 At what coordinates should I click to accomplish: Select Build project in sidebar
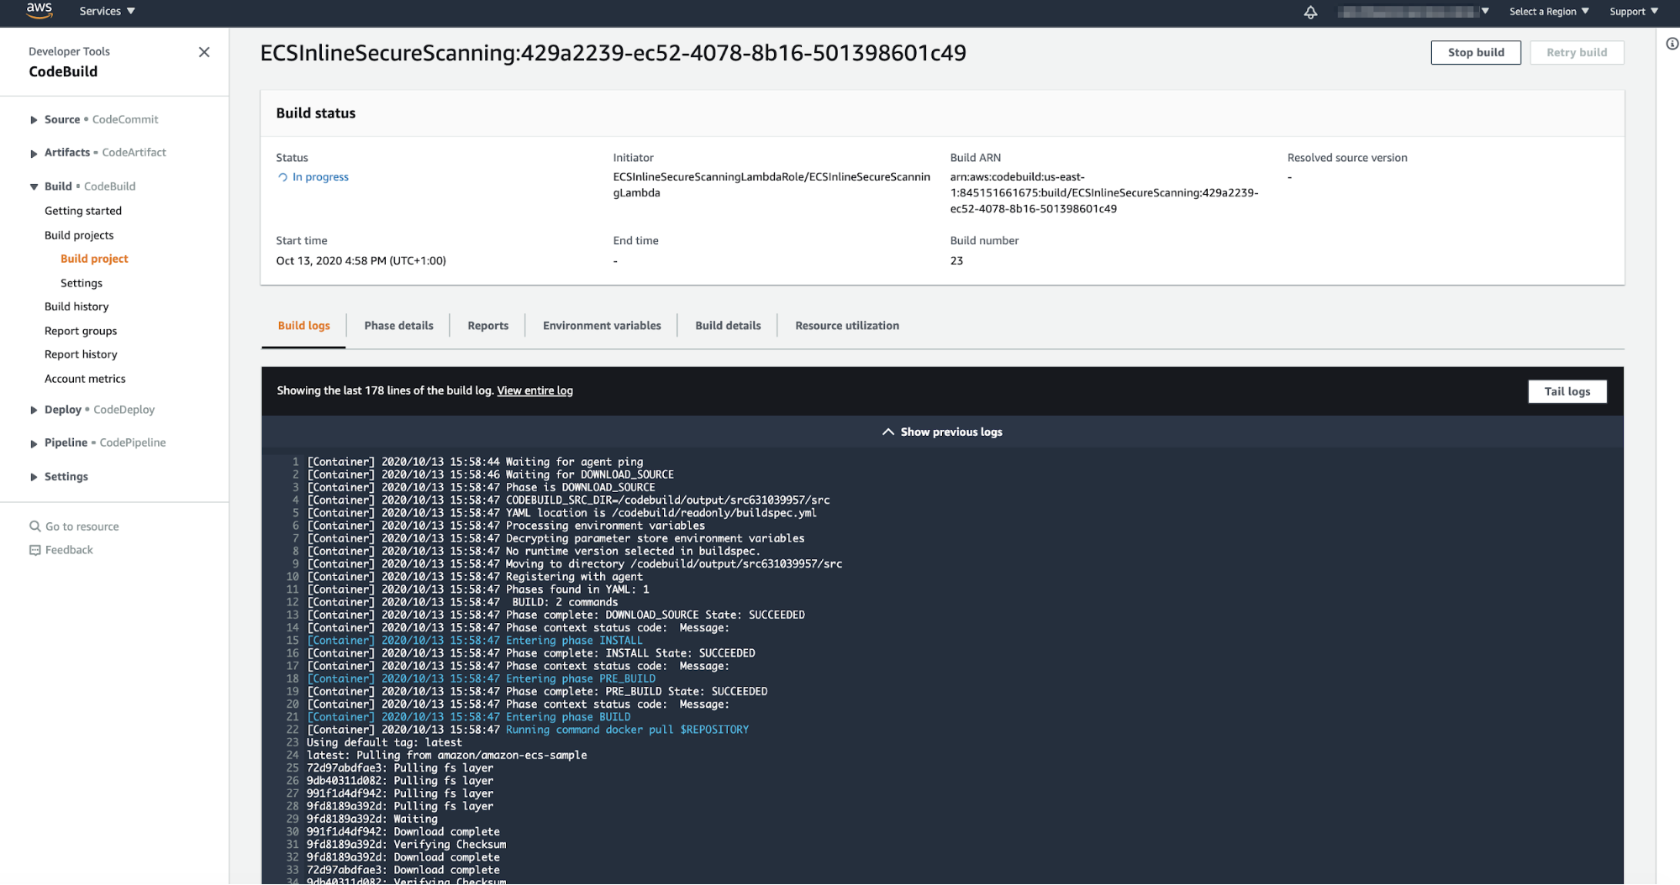pyautogui.click(x=94, y=259)
